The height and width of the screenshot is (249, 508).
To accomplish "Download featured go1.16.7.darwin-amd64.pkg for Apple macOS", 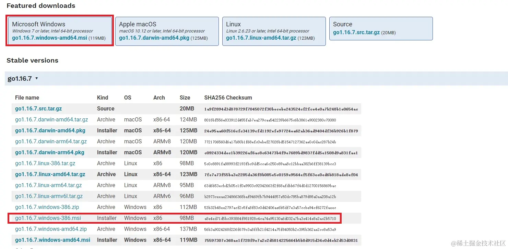I will [x=154, y=38].
